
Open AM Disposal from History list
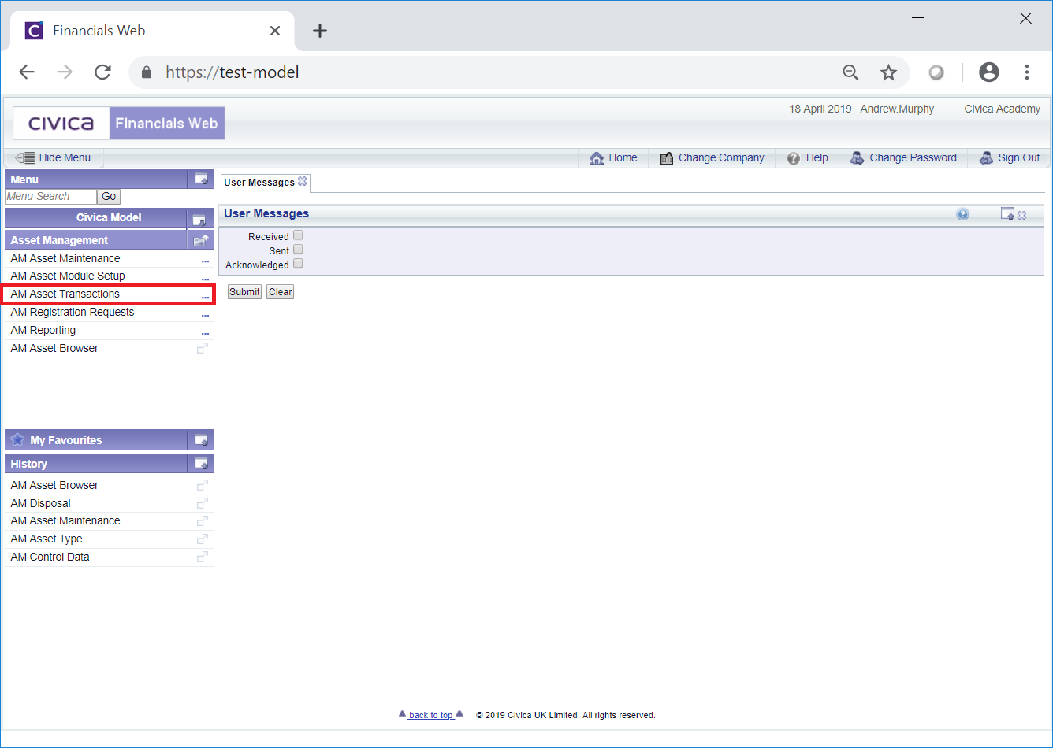[41, 503]
